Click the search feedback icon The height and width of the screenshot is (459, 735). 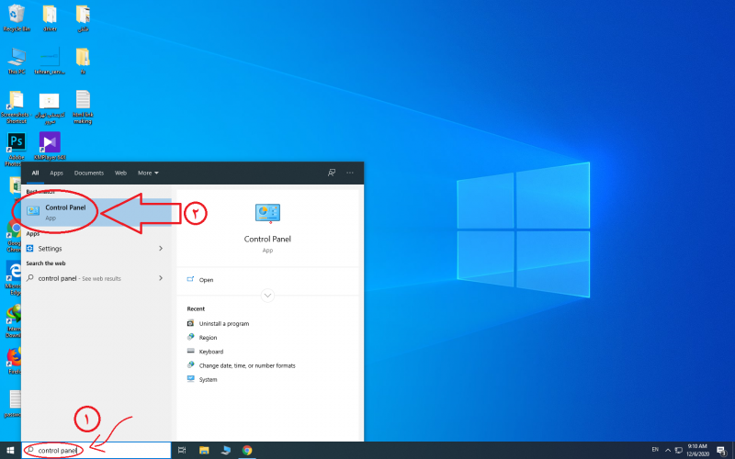pos(332,173)
